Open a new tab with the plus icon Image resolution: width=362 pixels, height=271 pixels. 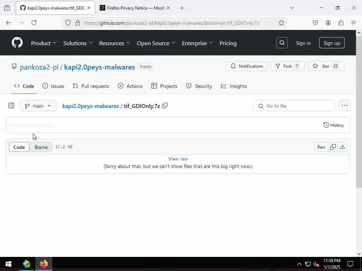click(182, 8)
